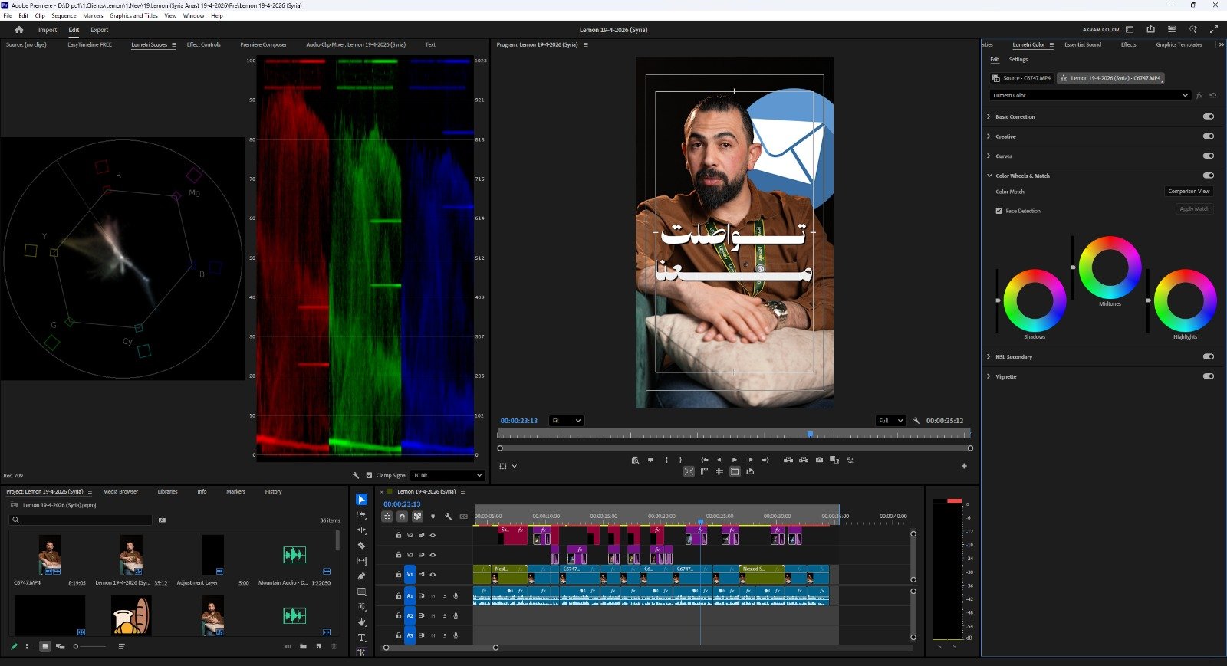Select the Track Select Forward tool

point(361,515)
